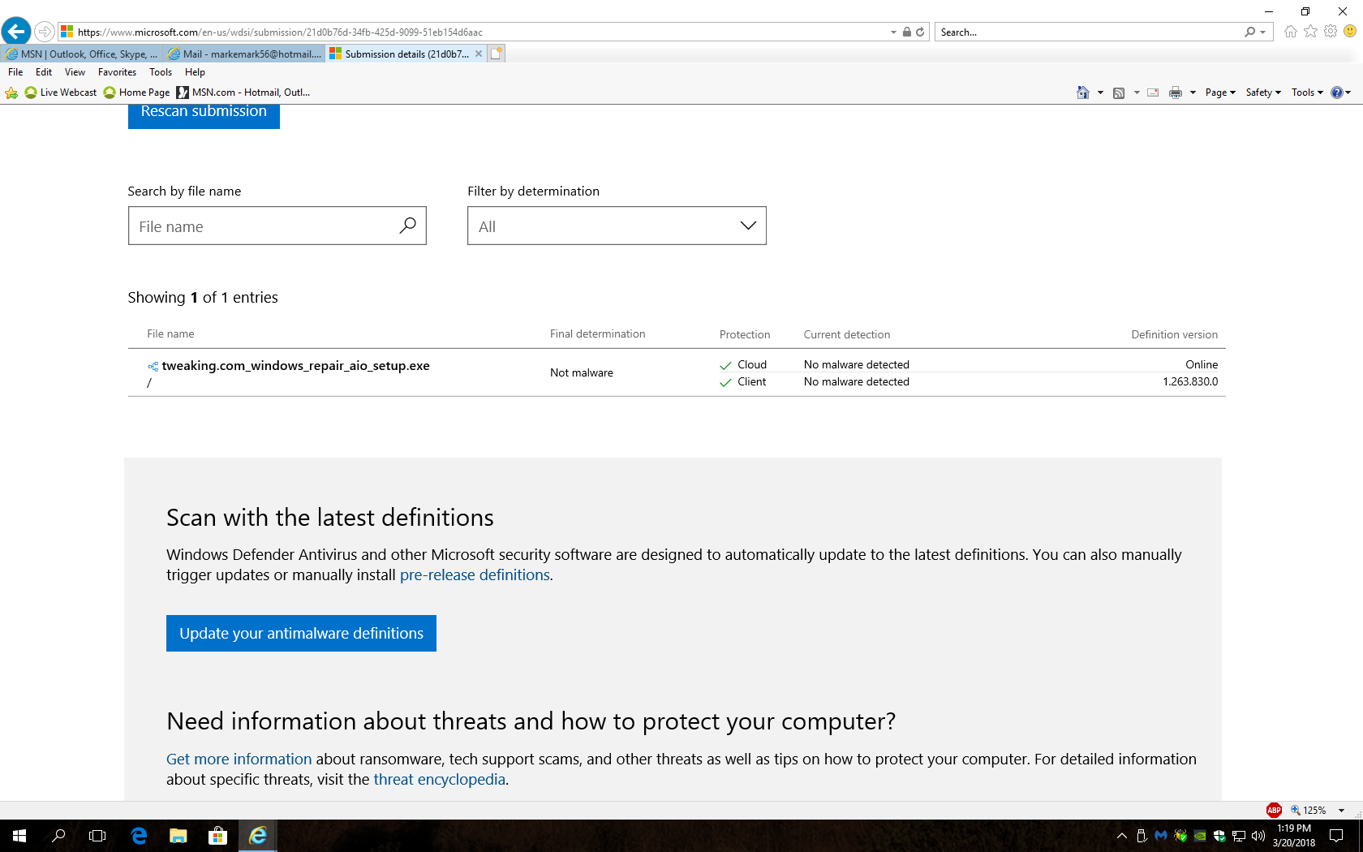Click the magnifier icon in File name box

click(407, 226)
